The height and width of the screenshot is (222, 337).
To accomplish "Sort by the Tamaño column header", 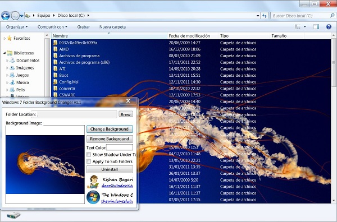I will pyautogui.click(x=287, y=36).
